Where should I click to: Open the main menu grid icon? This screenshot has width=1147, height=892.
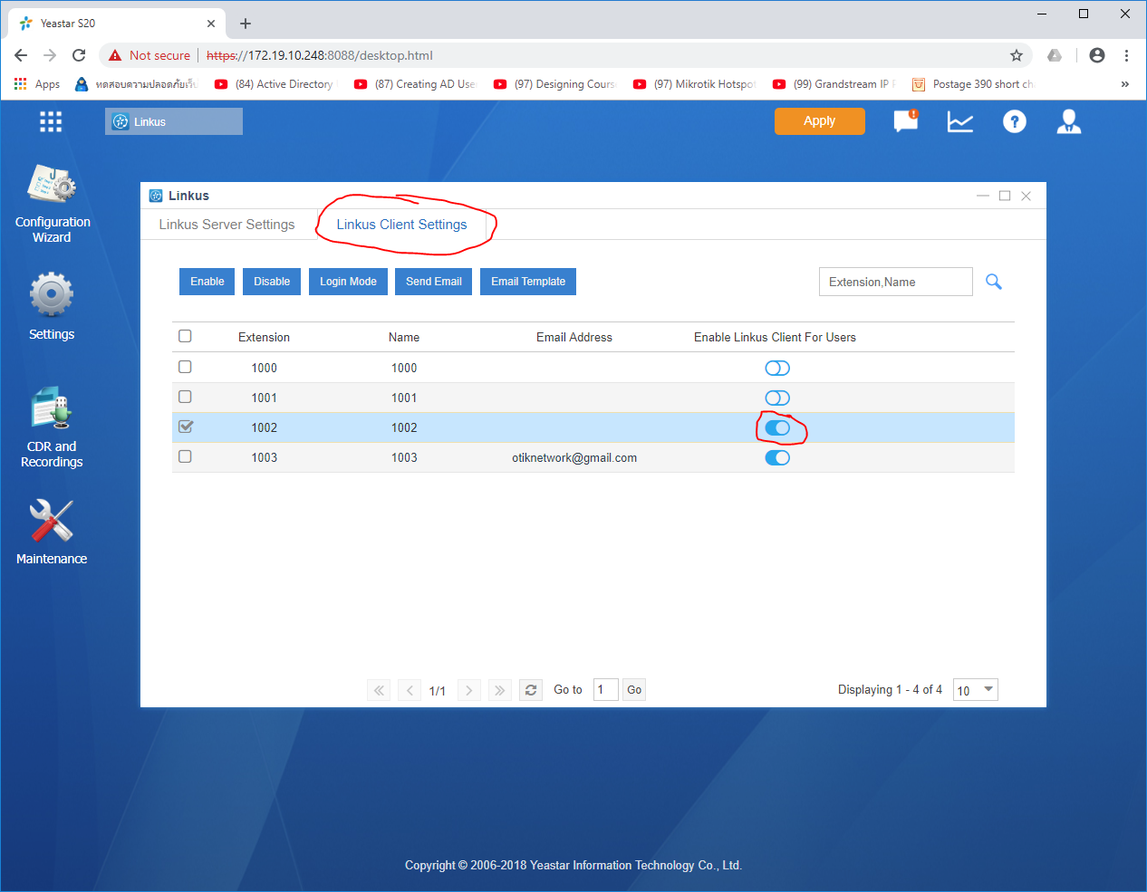coord(51,121)
